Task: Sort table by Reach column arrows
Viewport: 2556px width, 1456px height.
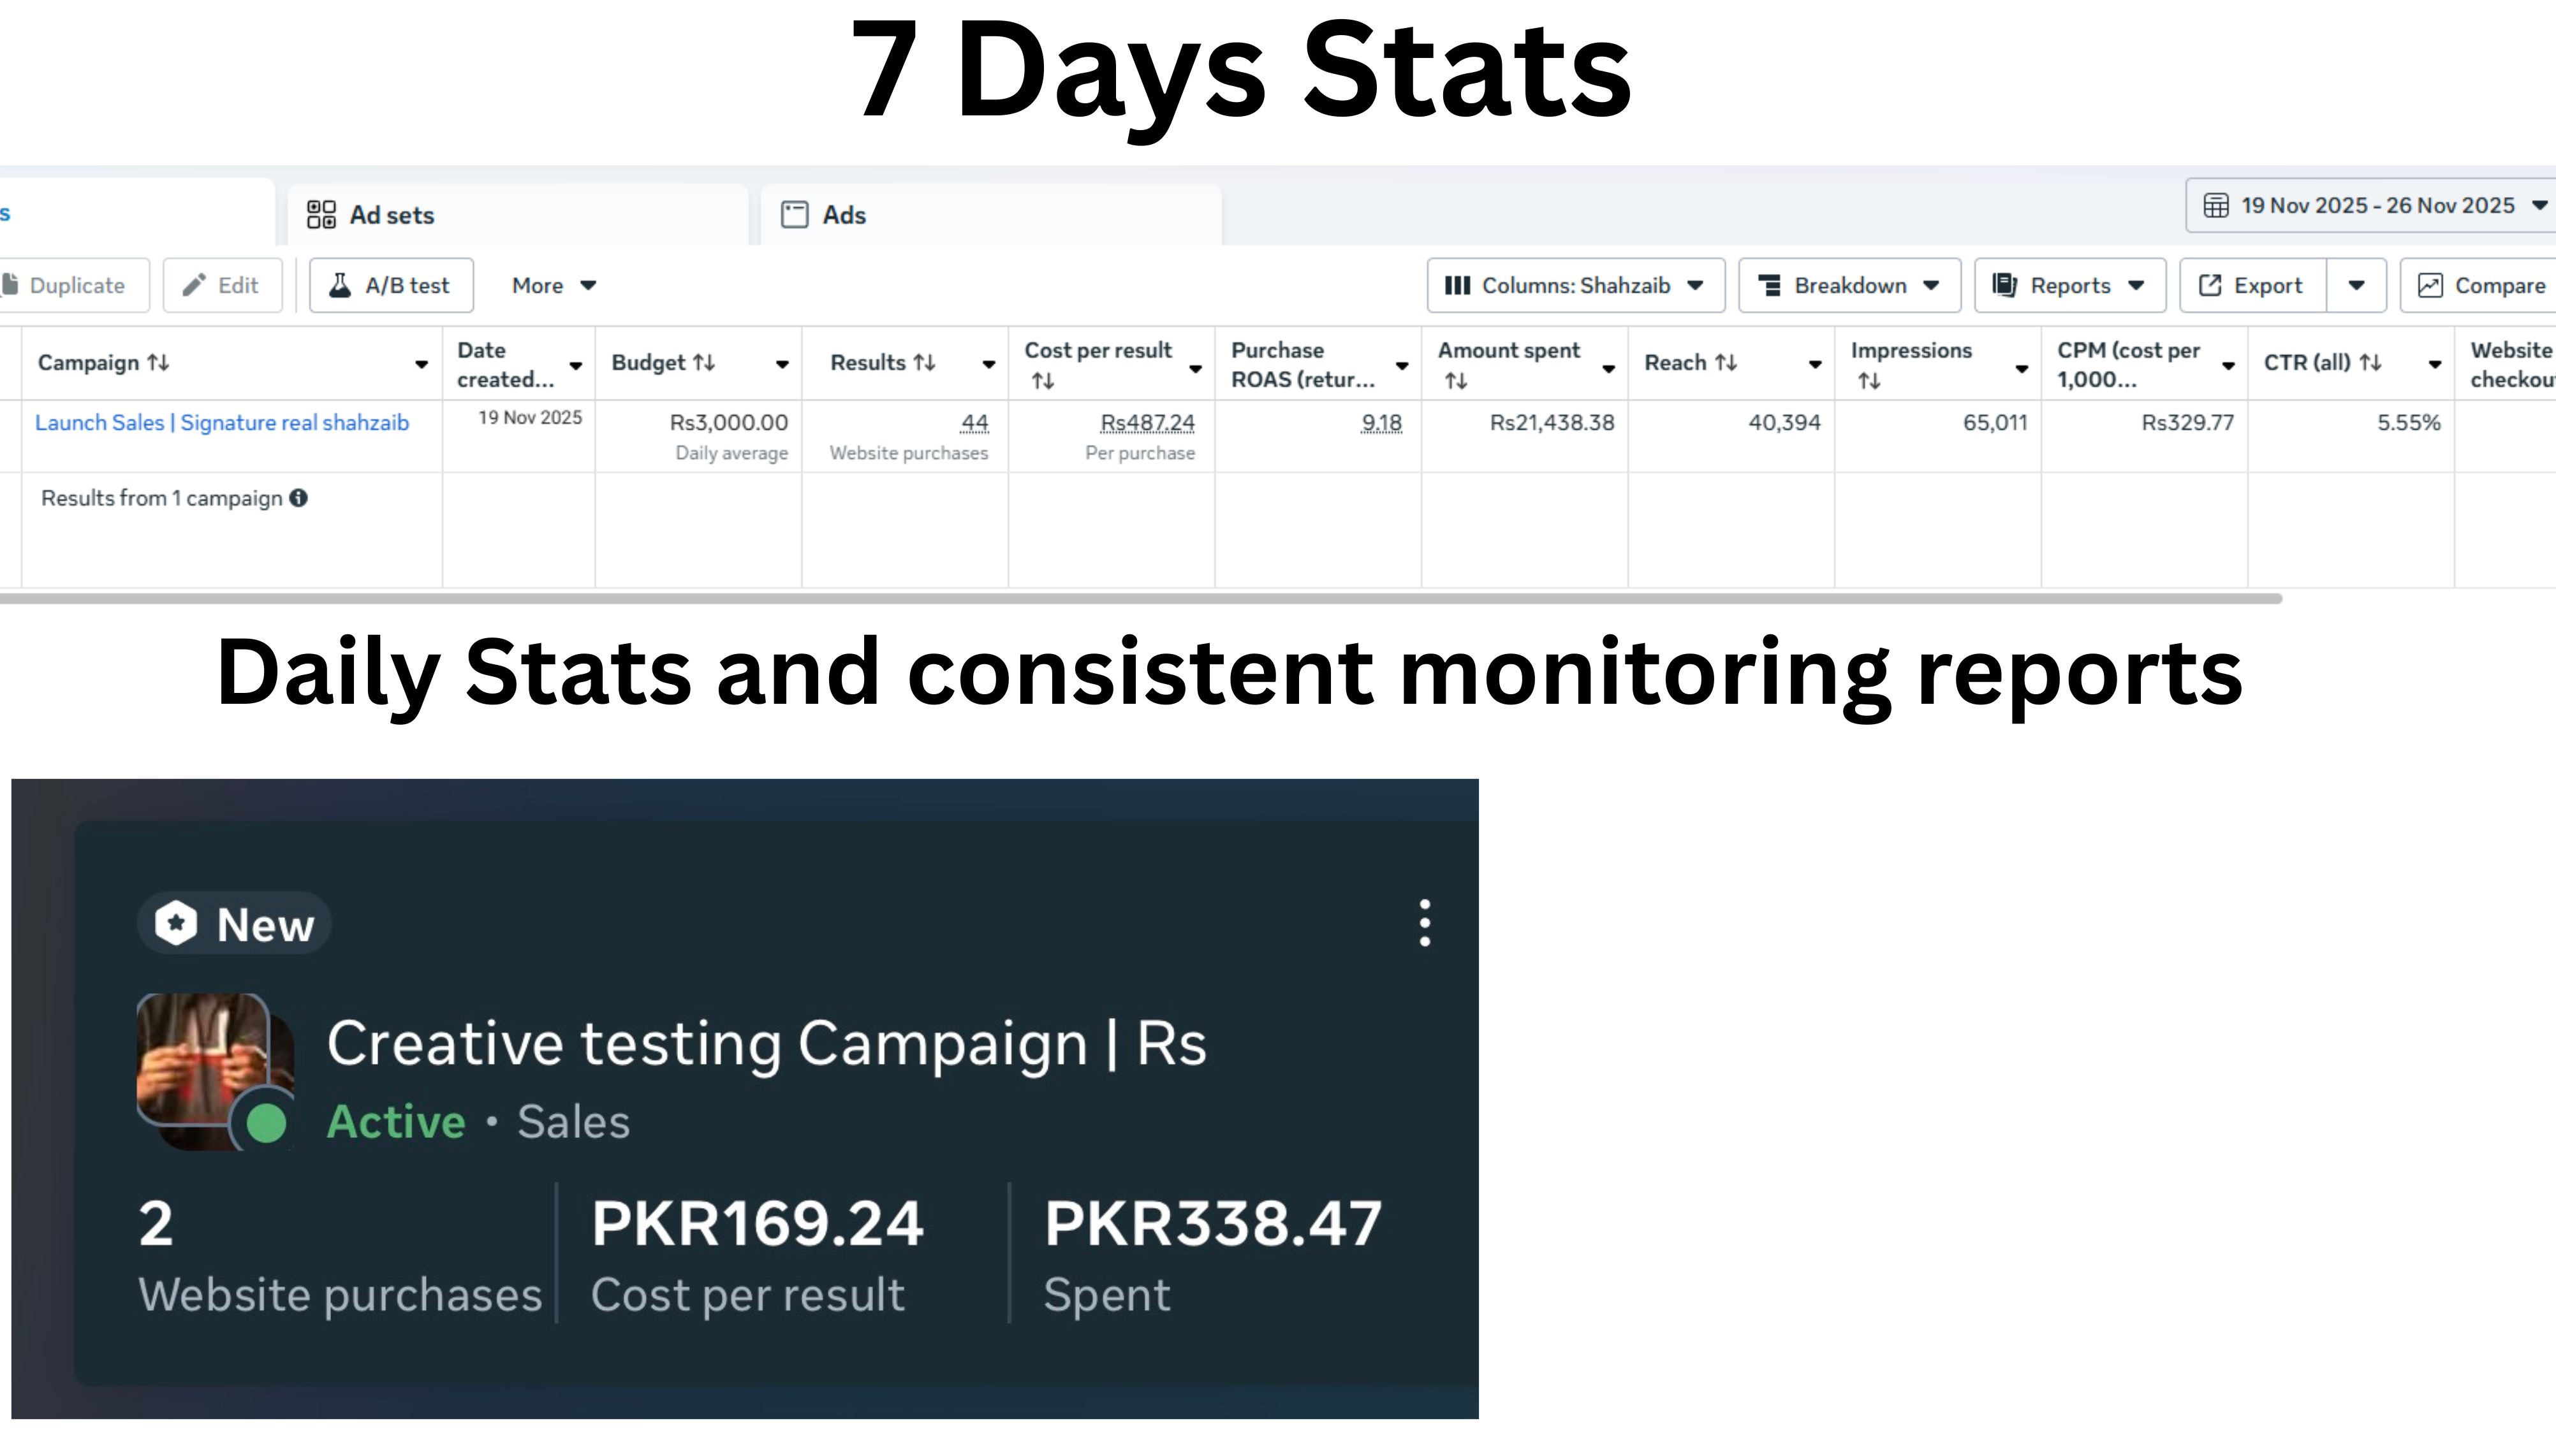Action: (x=1726, y=363)
